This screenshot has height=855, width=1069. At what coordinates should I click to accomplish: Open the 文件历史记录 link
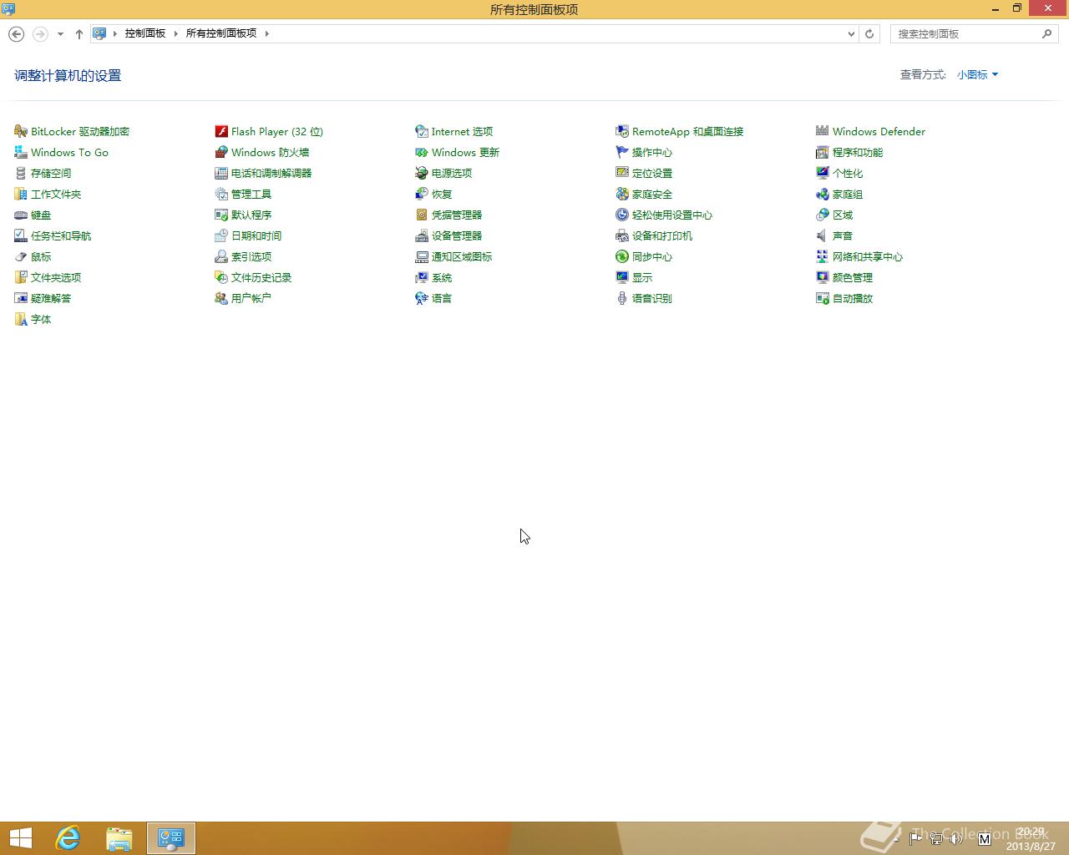(x=261, y=277)
